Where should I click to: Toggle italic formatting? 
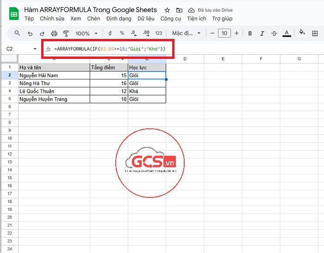tap(262, 33)
